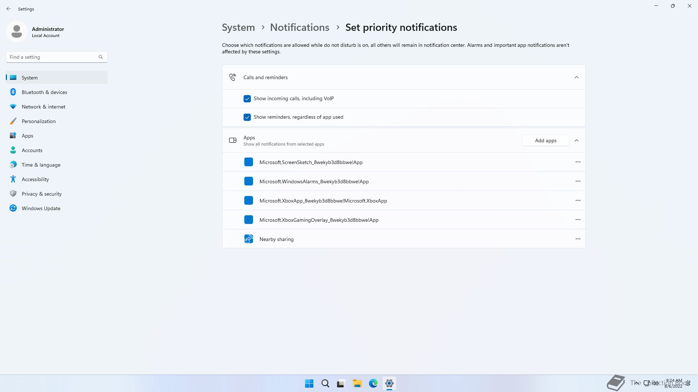Collapse the Apps section chevron
The height and width of the screenshot is (392, 698).
pyautogui.click(x=576, y=140)
